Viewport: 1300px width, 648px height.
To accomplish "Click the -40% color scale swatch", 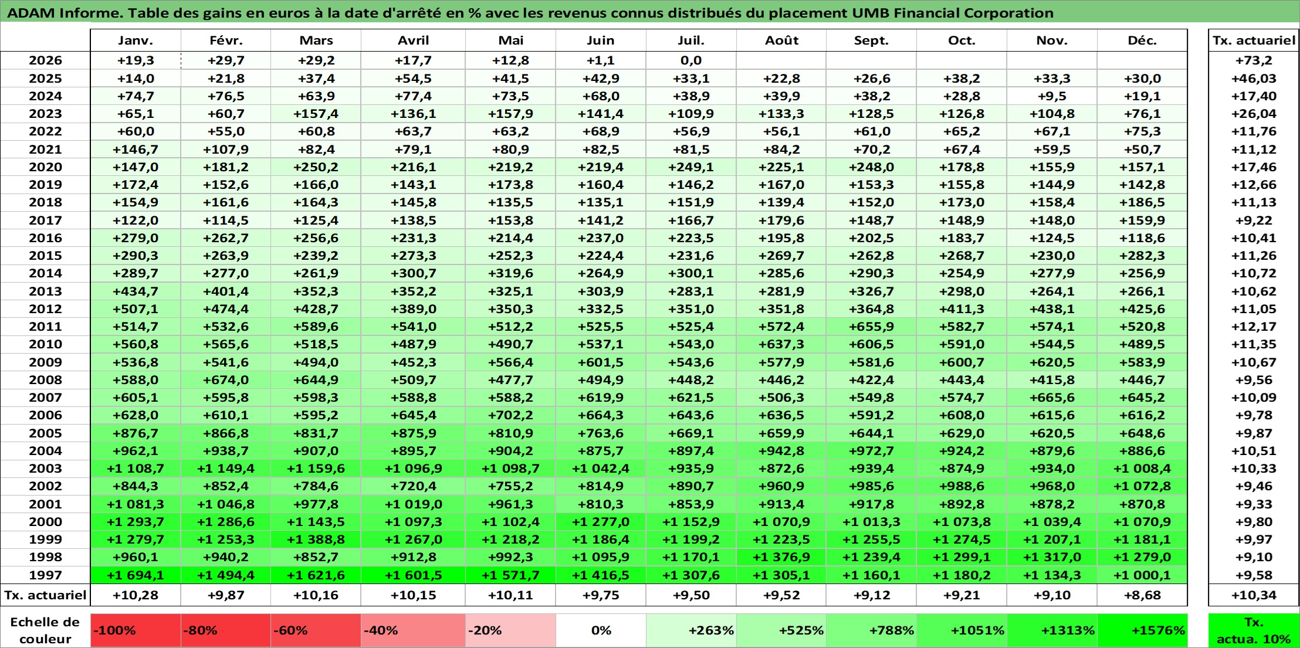I will [414, 630].
